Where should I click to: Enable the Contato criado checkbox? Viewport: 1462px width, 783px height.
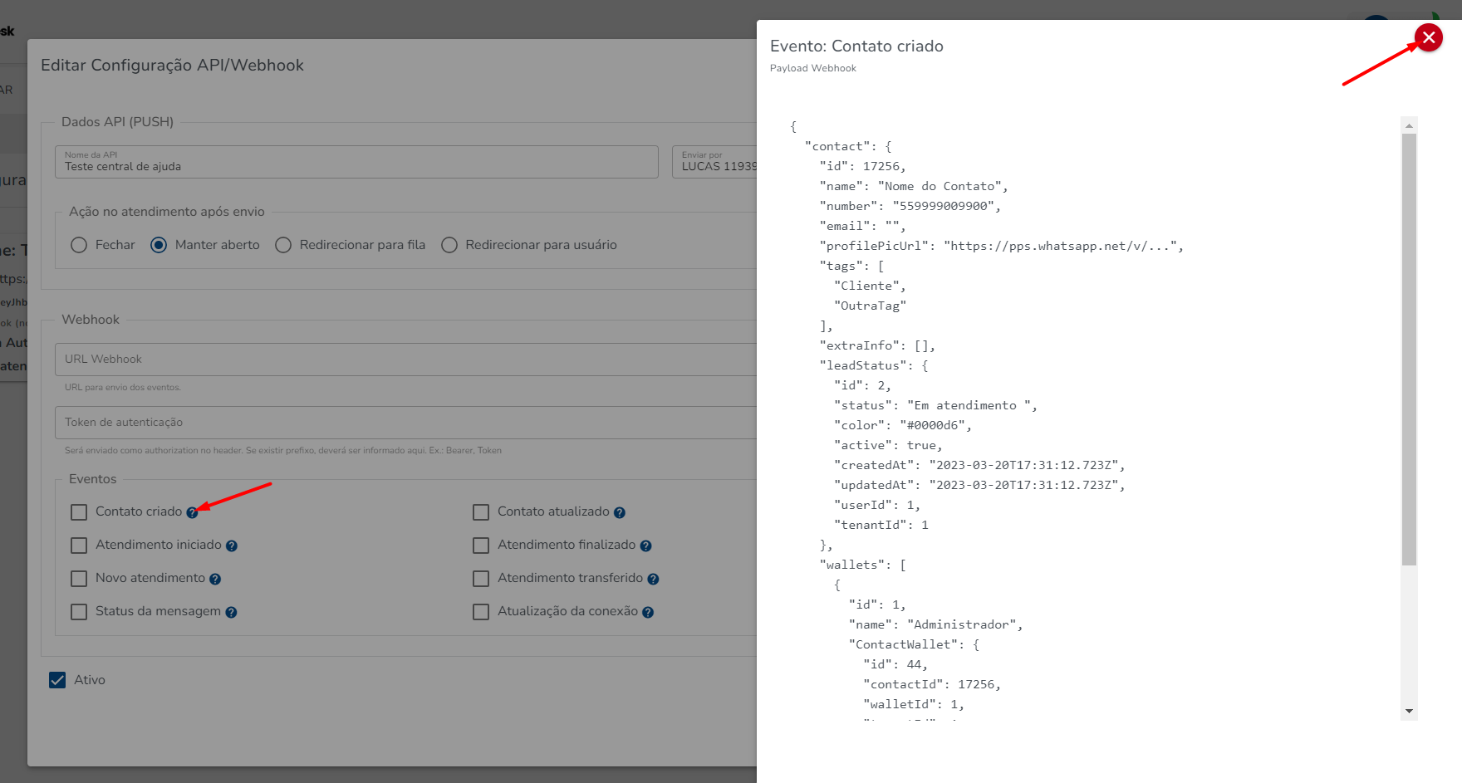pyautogui.click(x=79, y=512)
